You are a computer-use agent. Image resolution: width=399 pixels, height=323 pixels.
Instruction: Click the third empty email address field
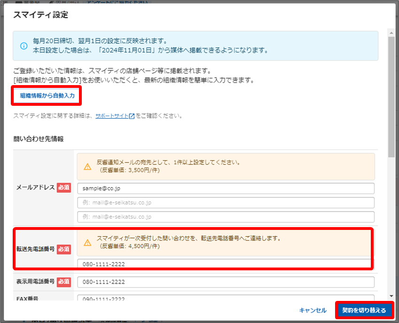226,217
